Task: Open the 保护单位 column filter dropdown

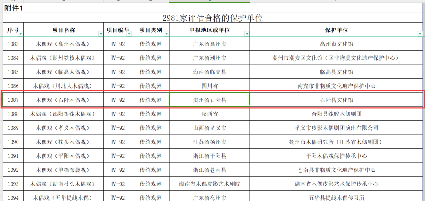Action: click(421, 34)
